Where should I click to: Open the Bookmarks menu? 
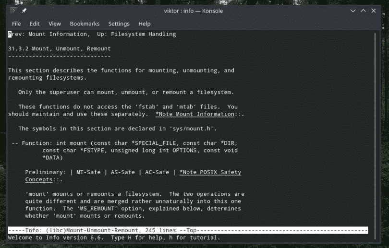[85, 24]
